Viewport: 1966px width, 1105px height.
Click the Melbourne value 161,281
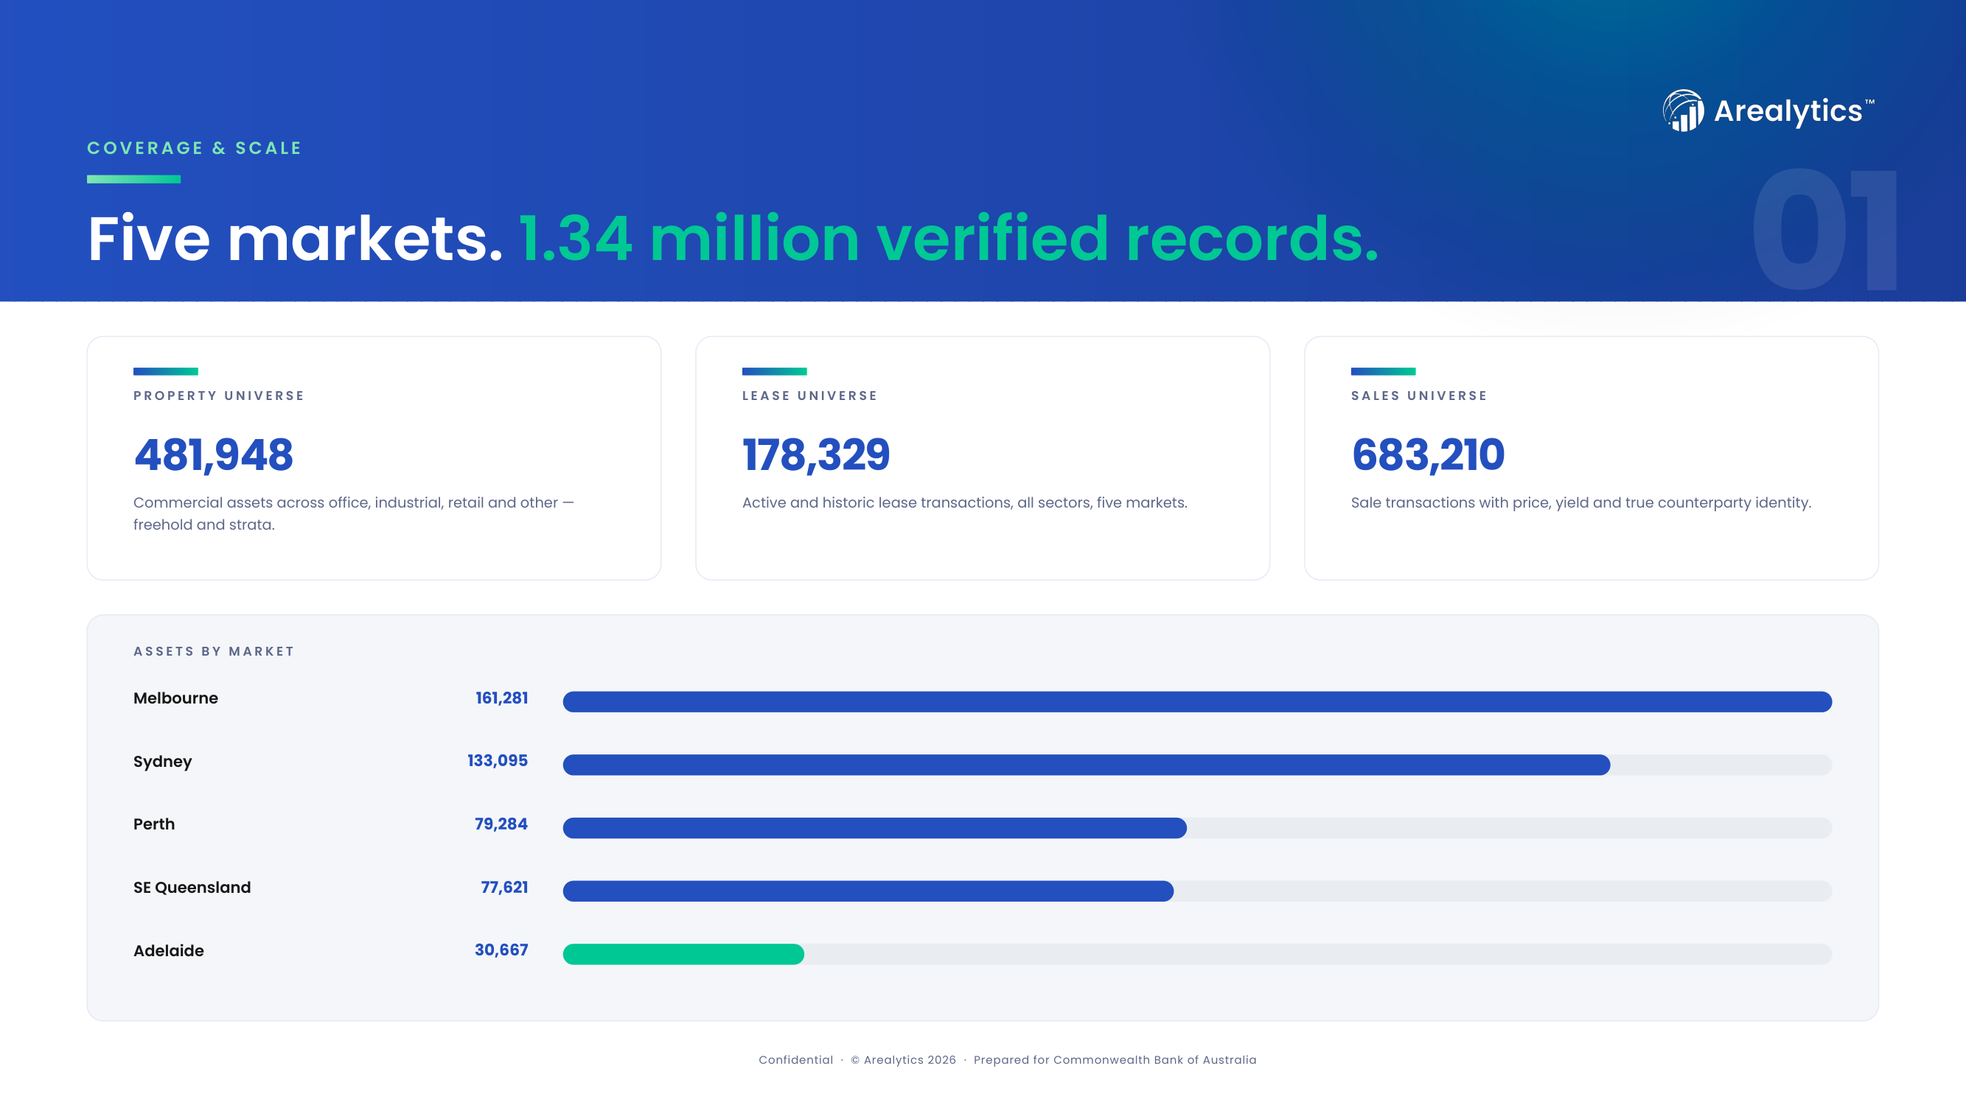point(501,698)
